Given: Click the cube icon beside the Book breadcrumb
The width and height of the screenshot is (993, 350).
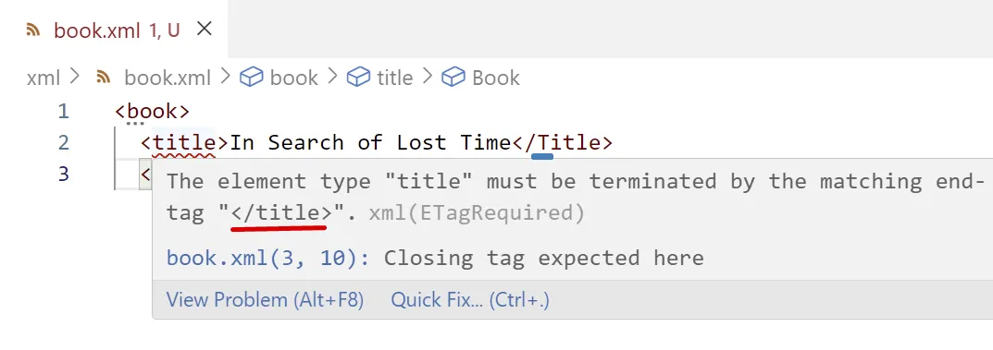Looking at the screenshot, I should coord(453,78).
